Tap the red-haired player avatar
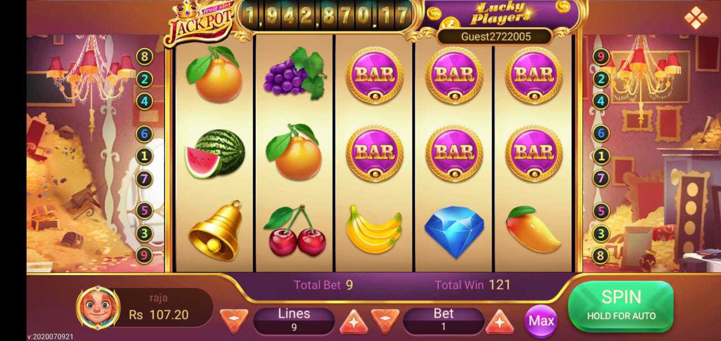Image resolution: width=721 pixels, height=341 pixels. 98,307
